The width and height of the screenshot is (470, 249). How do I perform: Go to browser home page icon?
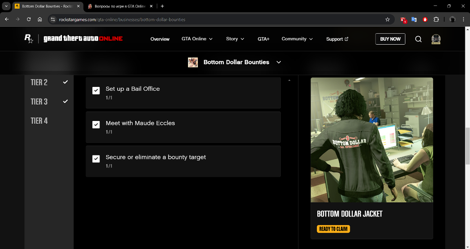(x=40, y=19)
